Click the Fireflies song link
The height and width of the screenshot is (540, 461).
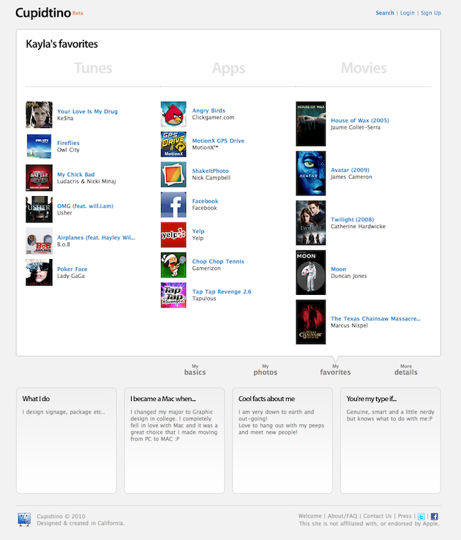[68, 143]
